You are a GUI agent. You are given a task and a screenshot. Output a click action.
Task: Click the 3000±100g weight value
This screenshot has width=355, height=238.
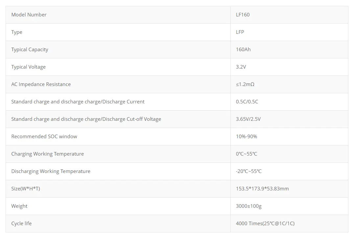249,206
